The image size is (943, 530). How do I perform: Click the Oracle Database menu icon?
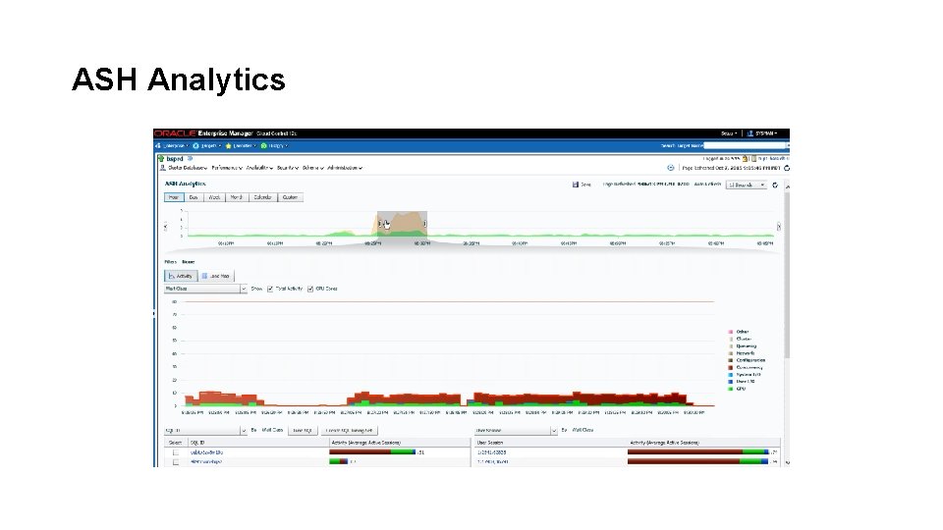click(162, 168)
